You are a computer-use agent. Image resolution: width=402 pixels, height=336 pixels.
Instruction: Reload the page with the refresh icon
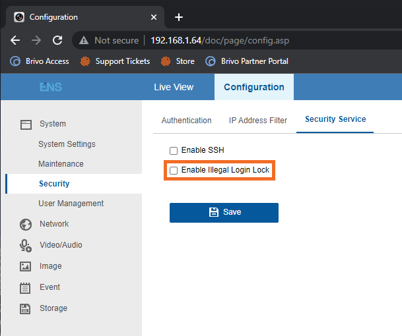[x=57, y=40]
